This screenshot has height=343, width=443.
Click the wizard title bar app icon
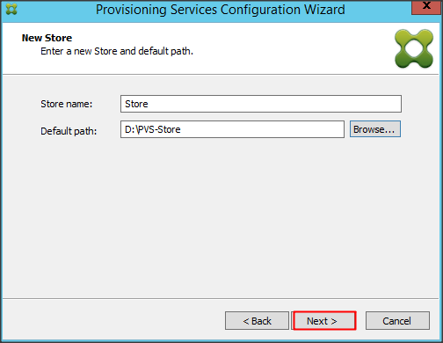coord(11,10)
